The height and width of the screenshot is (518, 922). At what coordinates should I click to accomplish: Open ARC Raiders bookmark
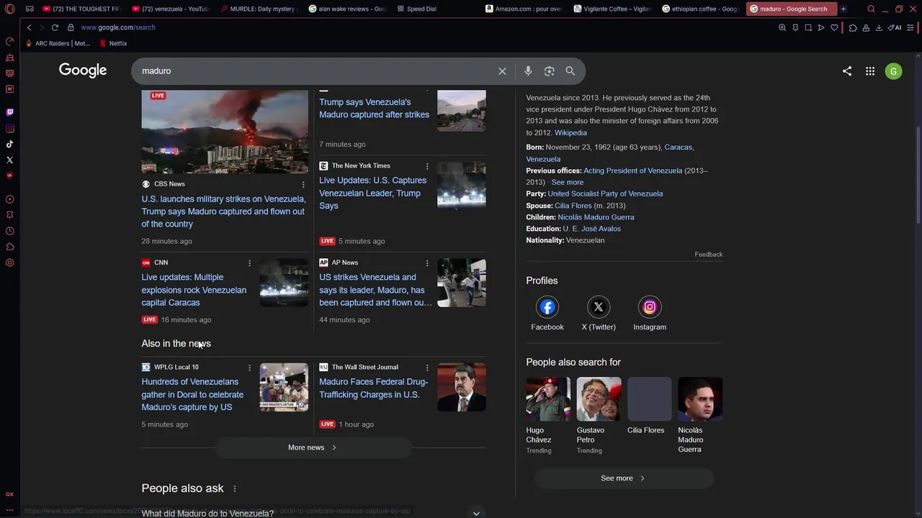[x=58, y=43]
